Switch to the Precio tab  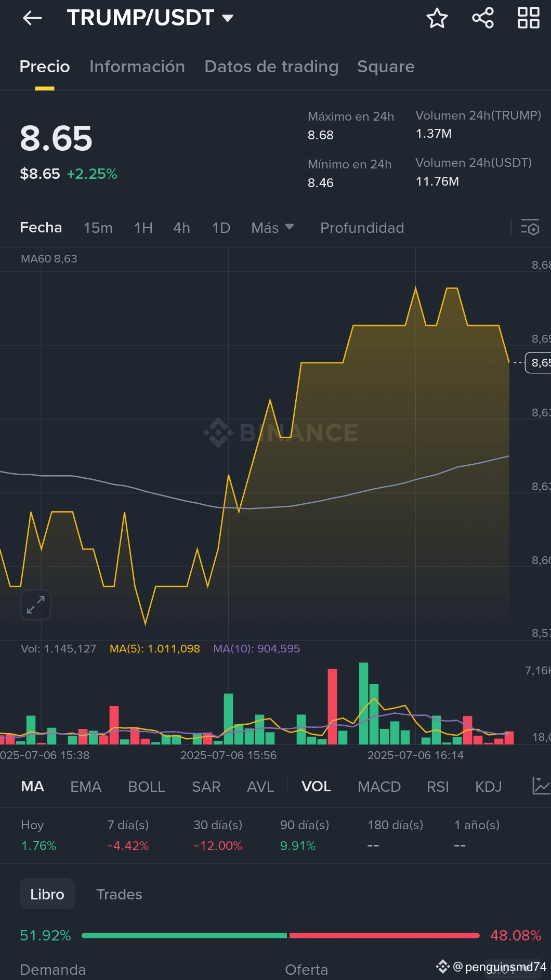(45, 67)
